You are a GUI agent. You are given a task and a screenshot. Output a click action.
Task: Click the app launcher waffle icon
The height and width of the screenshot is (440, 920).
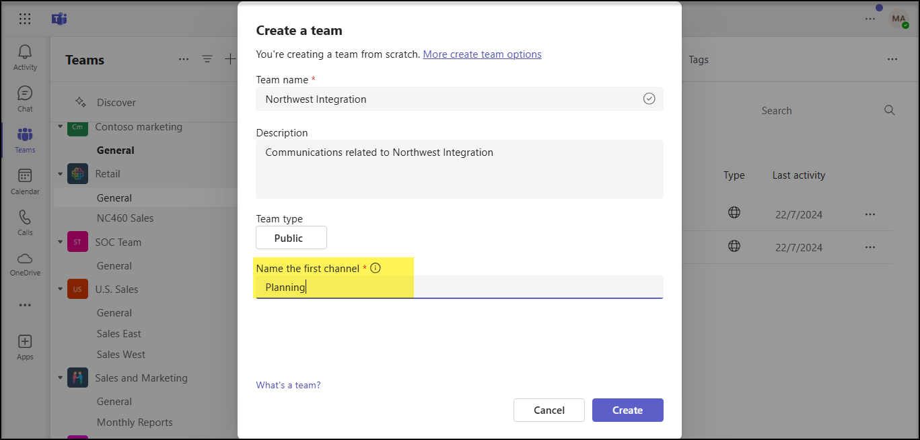coord(25,19)
